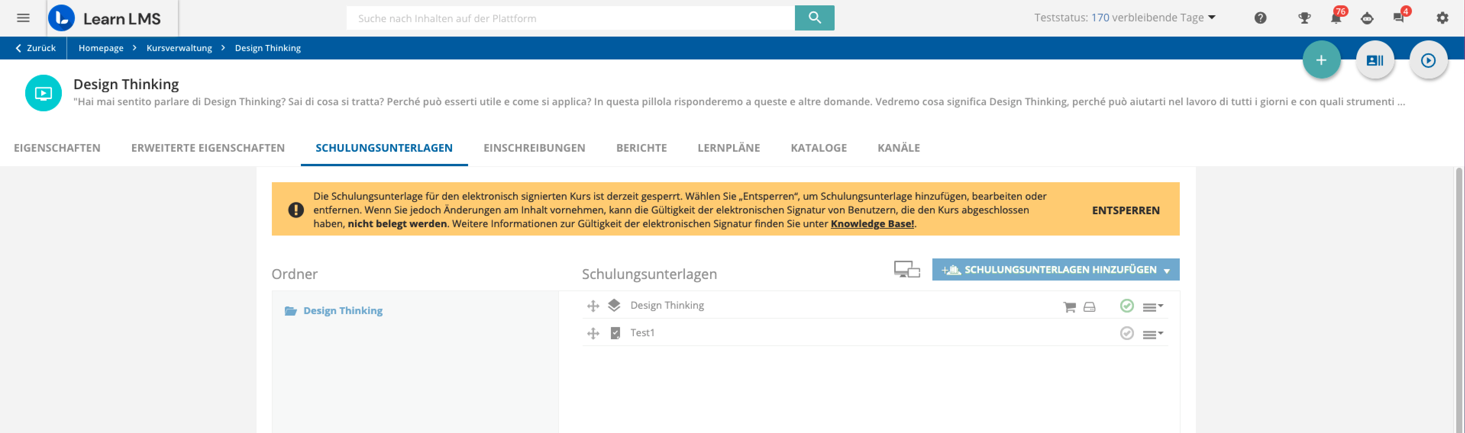Screen dimensions: 1465x433
Task: Open notifications bell with 76 badge
Action: [1336, 17]
